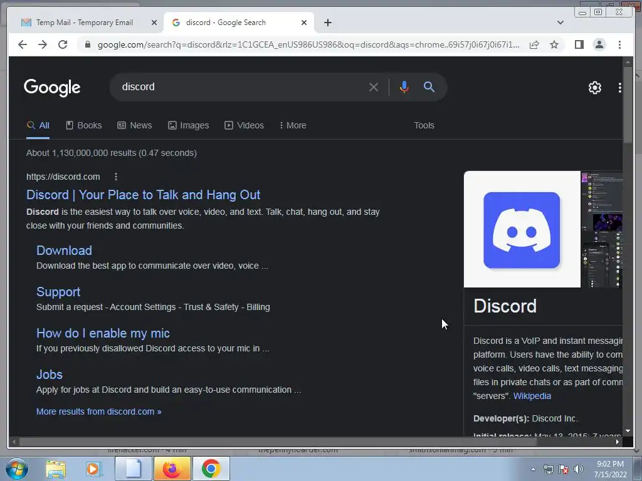The width and height of the screenshot is (642, 481).
Task: Click the https://discord.com result URL
Action: point(63,177)
